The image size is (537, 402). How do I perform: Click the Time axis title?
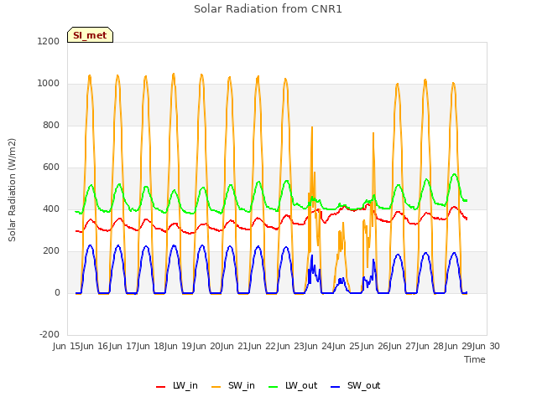click(x=475, y=359)
